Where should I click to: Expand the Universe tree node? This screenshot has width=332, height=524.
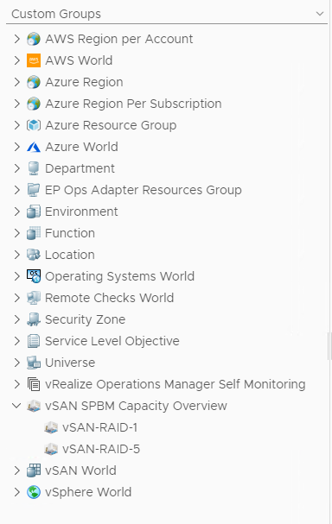click(17, 363)
